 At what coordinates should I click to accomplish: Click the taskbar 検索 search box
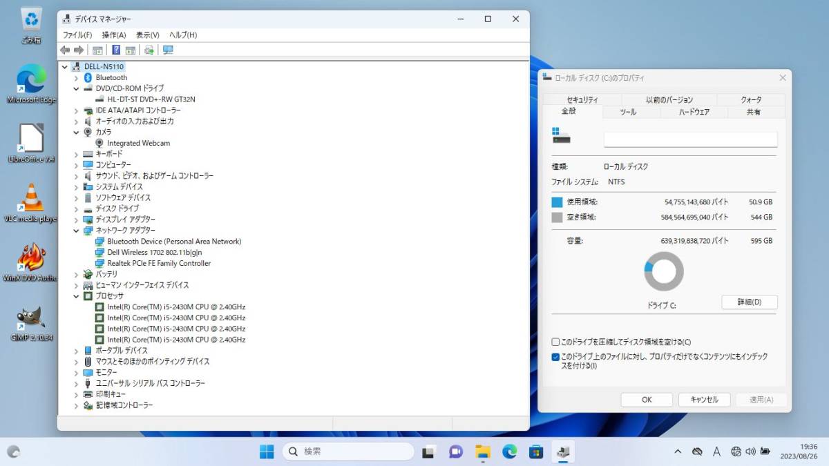(x=348, y=452)
